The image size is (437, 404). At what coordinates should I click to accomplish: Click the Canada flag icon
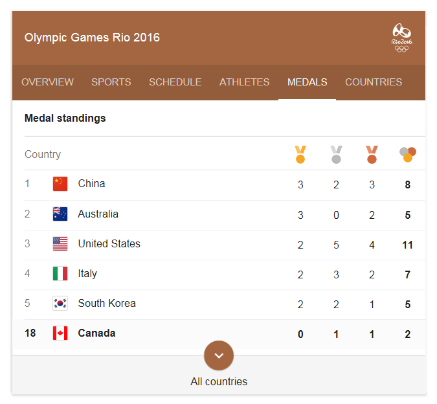click(60, 333)
